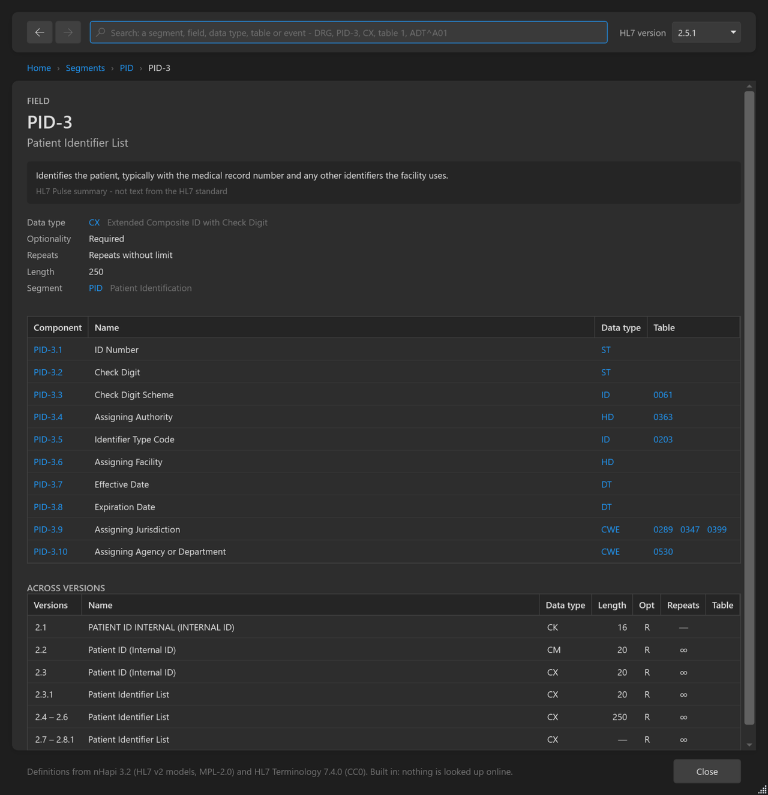Viewport: 768px width, 795px height.
Task: Select the 2.4 – 2.6 versions row
Action: pyautogui.click(x=384, y=717)
